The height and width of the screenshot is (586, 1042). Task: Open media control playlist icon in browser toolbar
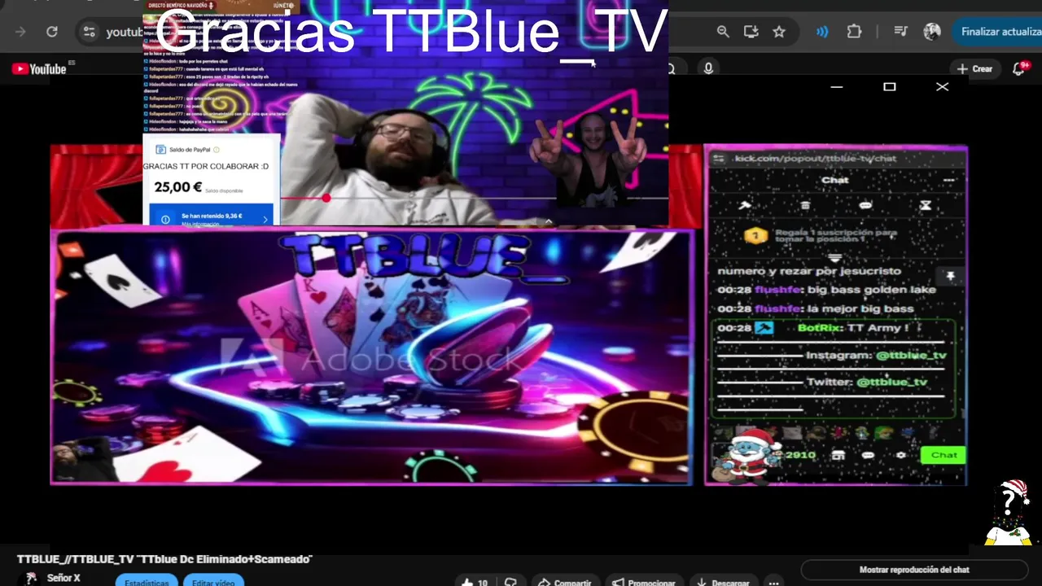(900, 32)
